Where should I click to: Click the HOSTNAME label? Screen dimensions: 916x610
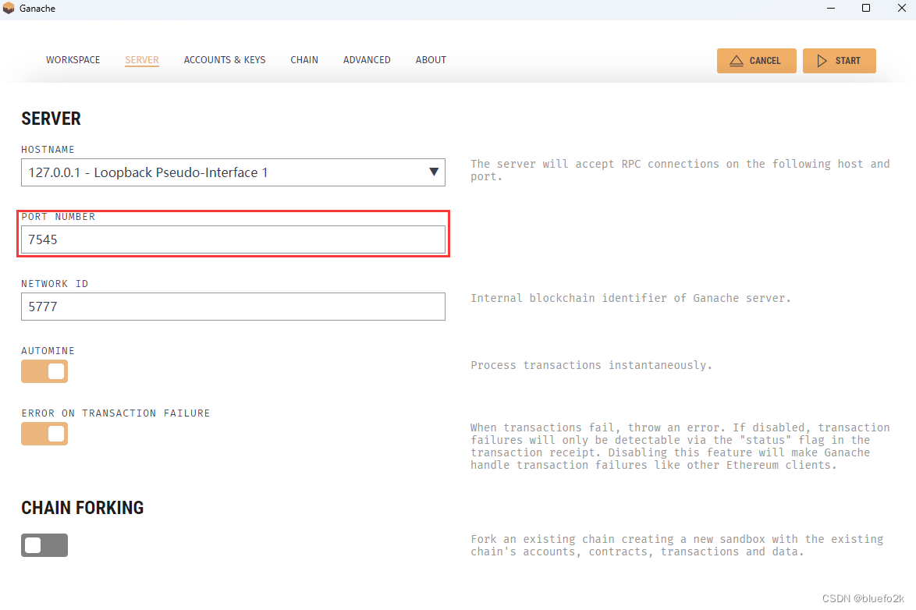(48, 150)
